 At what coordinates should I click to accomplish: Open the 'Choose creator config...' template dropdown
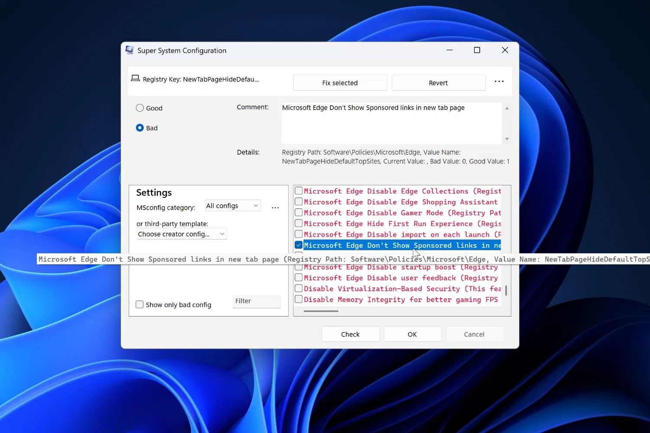182,234
